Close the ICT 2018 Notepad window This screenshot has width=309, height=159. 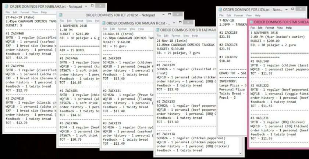tap(178, 14)
